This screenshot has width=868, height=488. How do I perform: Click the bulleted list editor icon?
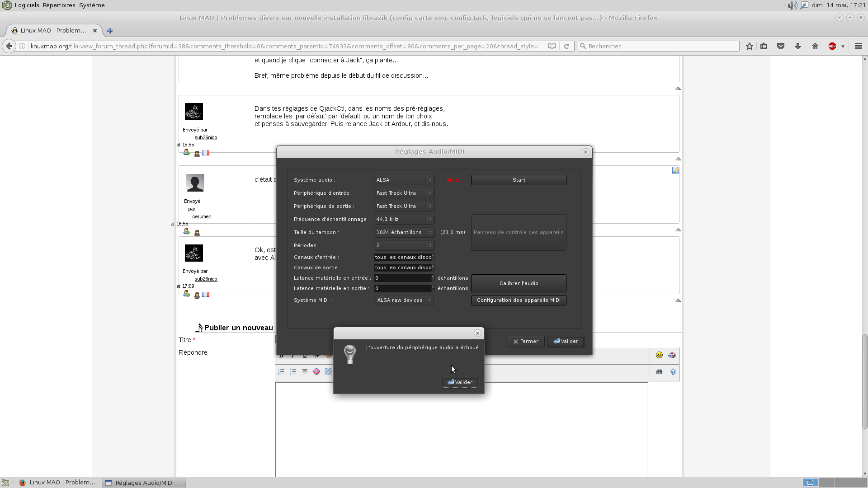pos(281,372)
